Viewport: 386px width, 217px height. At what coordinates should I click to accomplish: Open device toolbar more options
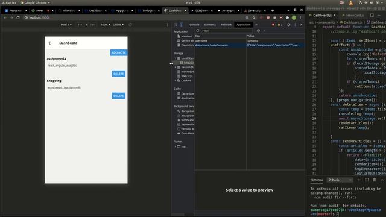coord(168,25)
